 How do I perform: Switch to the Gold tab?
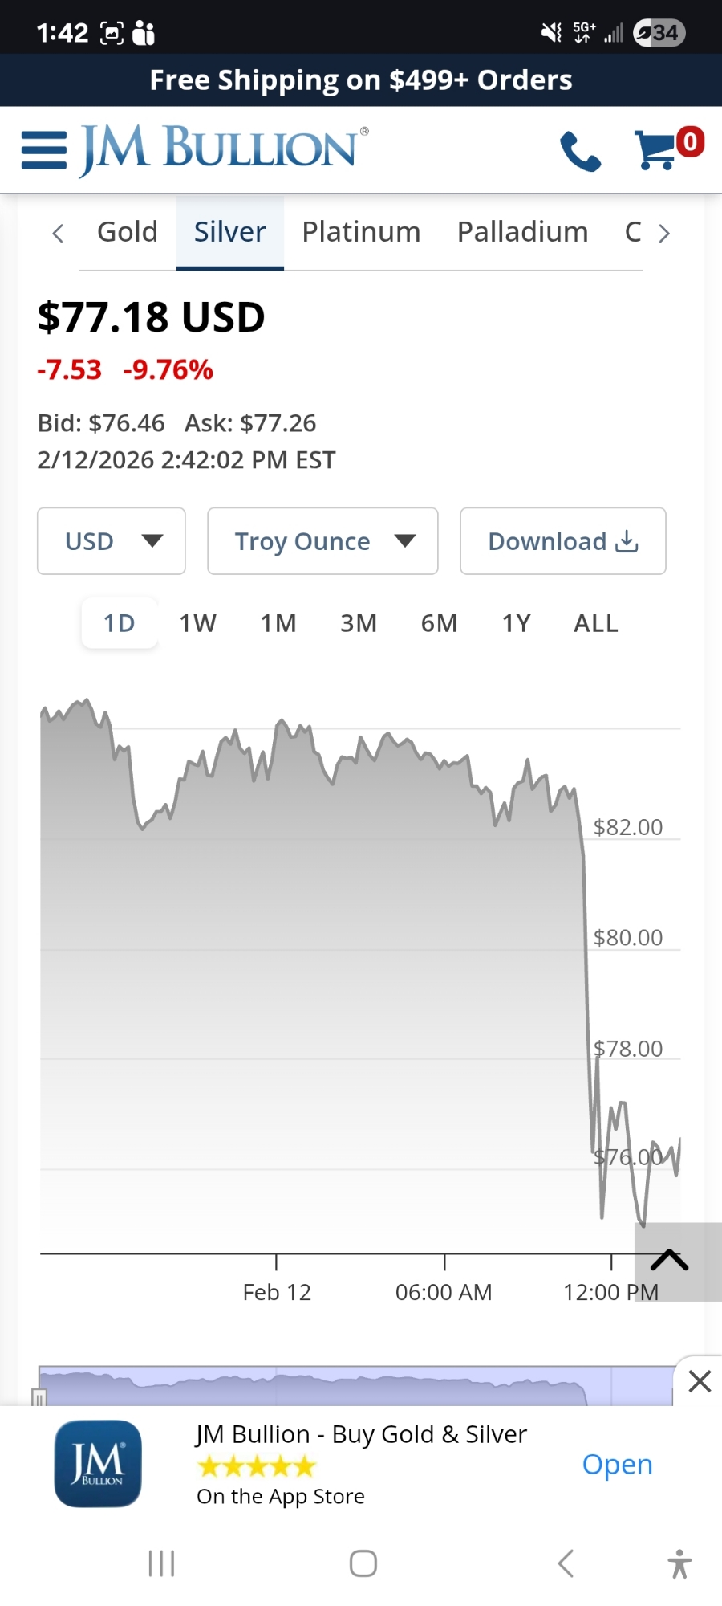(x=128, y=232)
